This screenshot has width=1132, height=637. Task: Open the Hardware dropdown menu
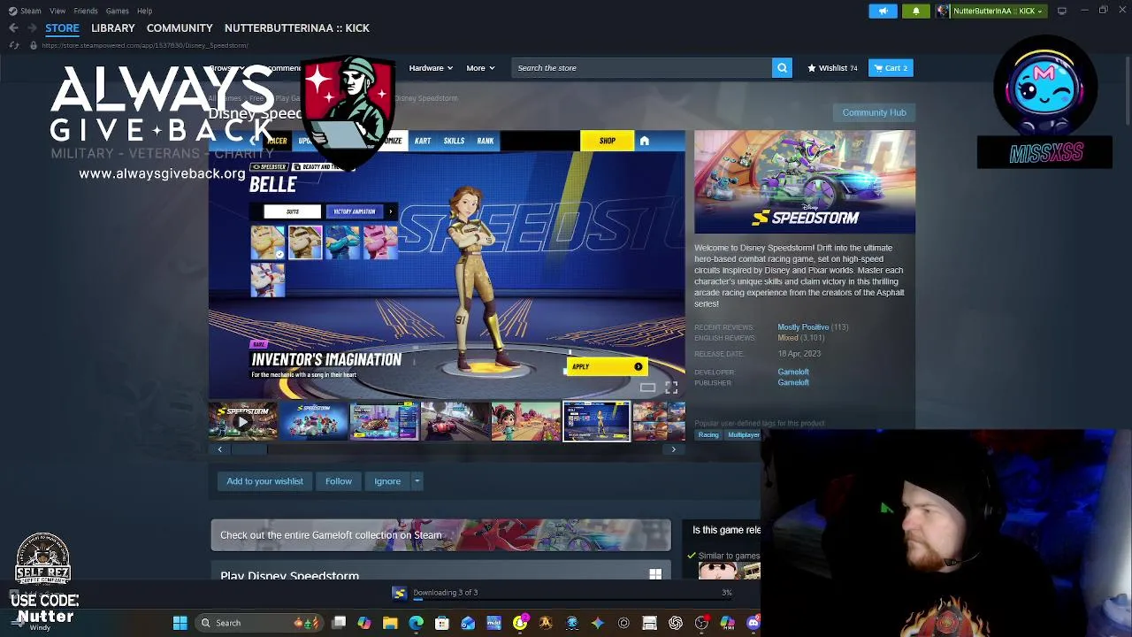tap(431, 68)
